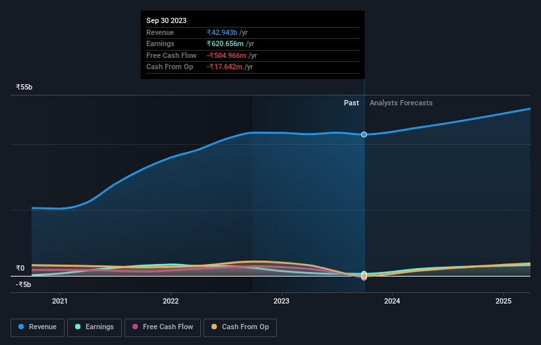The width and height of the screenshot is (541, 345).
Task: Click the ₹55b y-axis label
Action: coord(24,87)
